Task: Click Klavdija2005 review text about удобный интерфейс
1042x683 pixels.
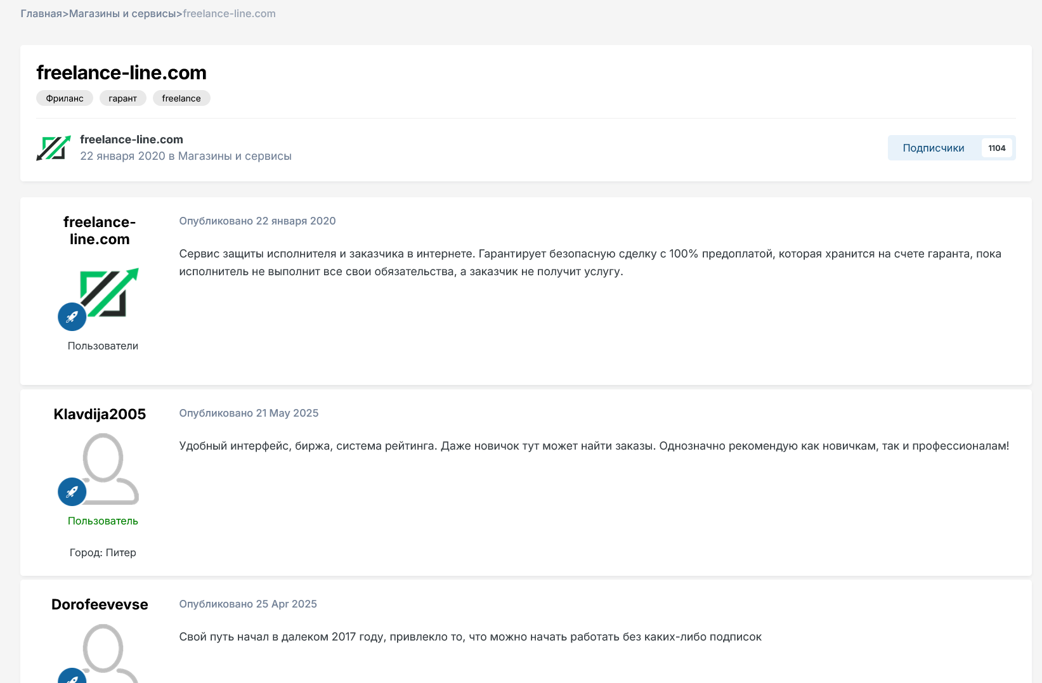Action: (x=594, y=446)
